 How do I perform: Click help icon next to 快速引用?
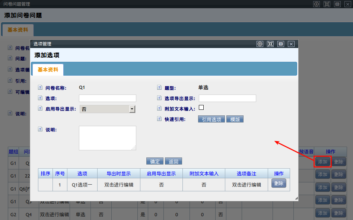click(x=159, y=119)
